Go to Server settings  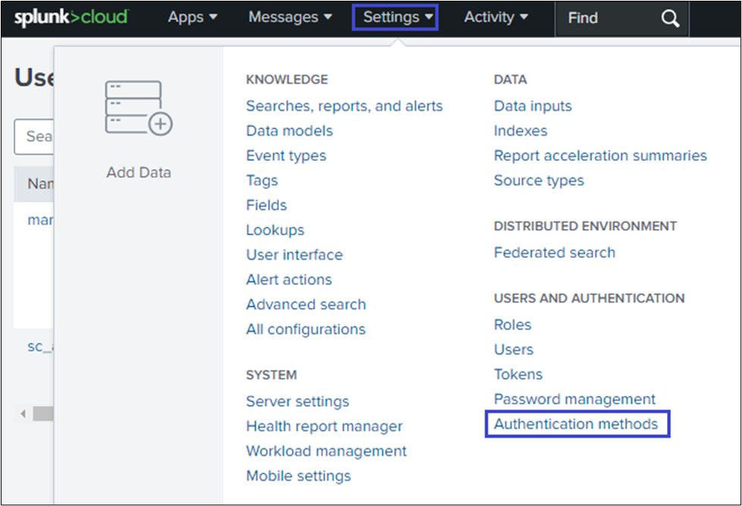click(x=297, y=401)
